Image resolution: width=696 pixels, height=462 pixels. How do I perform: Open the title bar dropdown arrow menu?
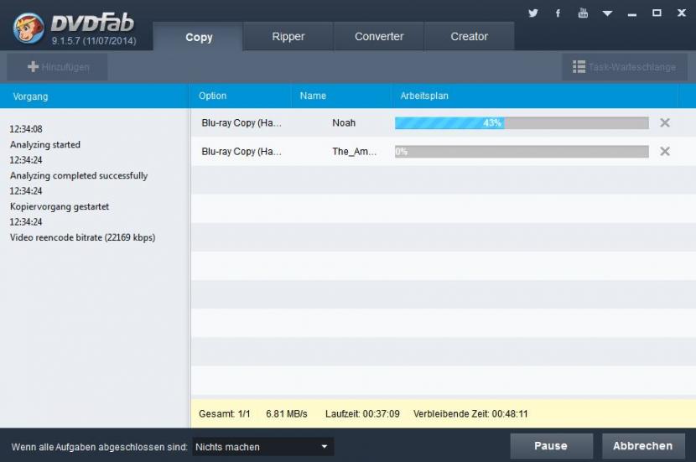pos(608,13)
